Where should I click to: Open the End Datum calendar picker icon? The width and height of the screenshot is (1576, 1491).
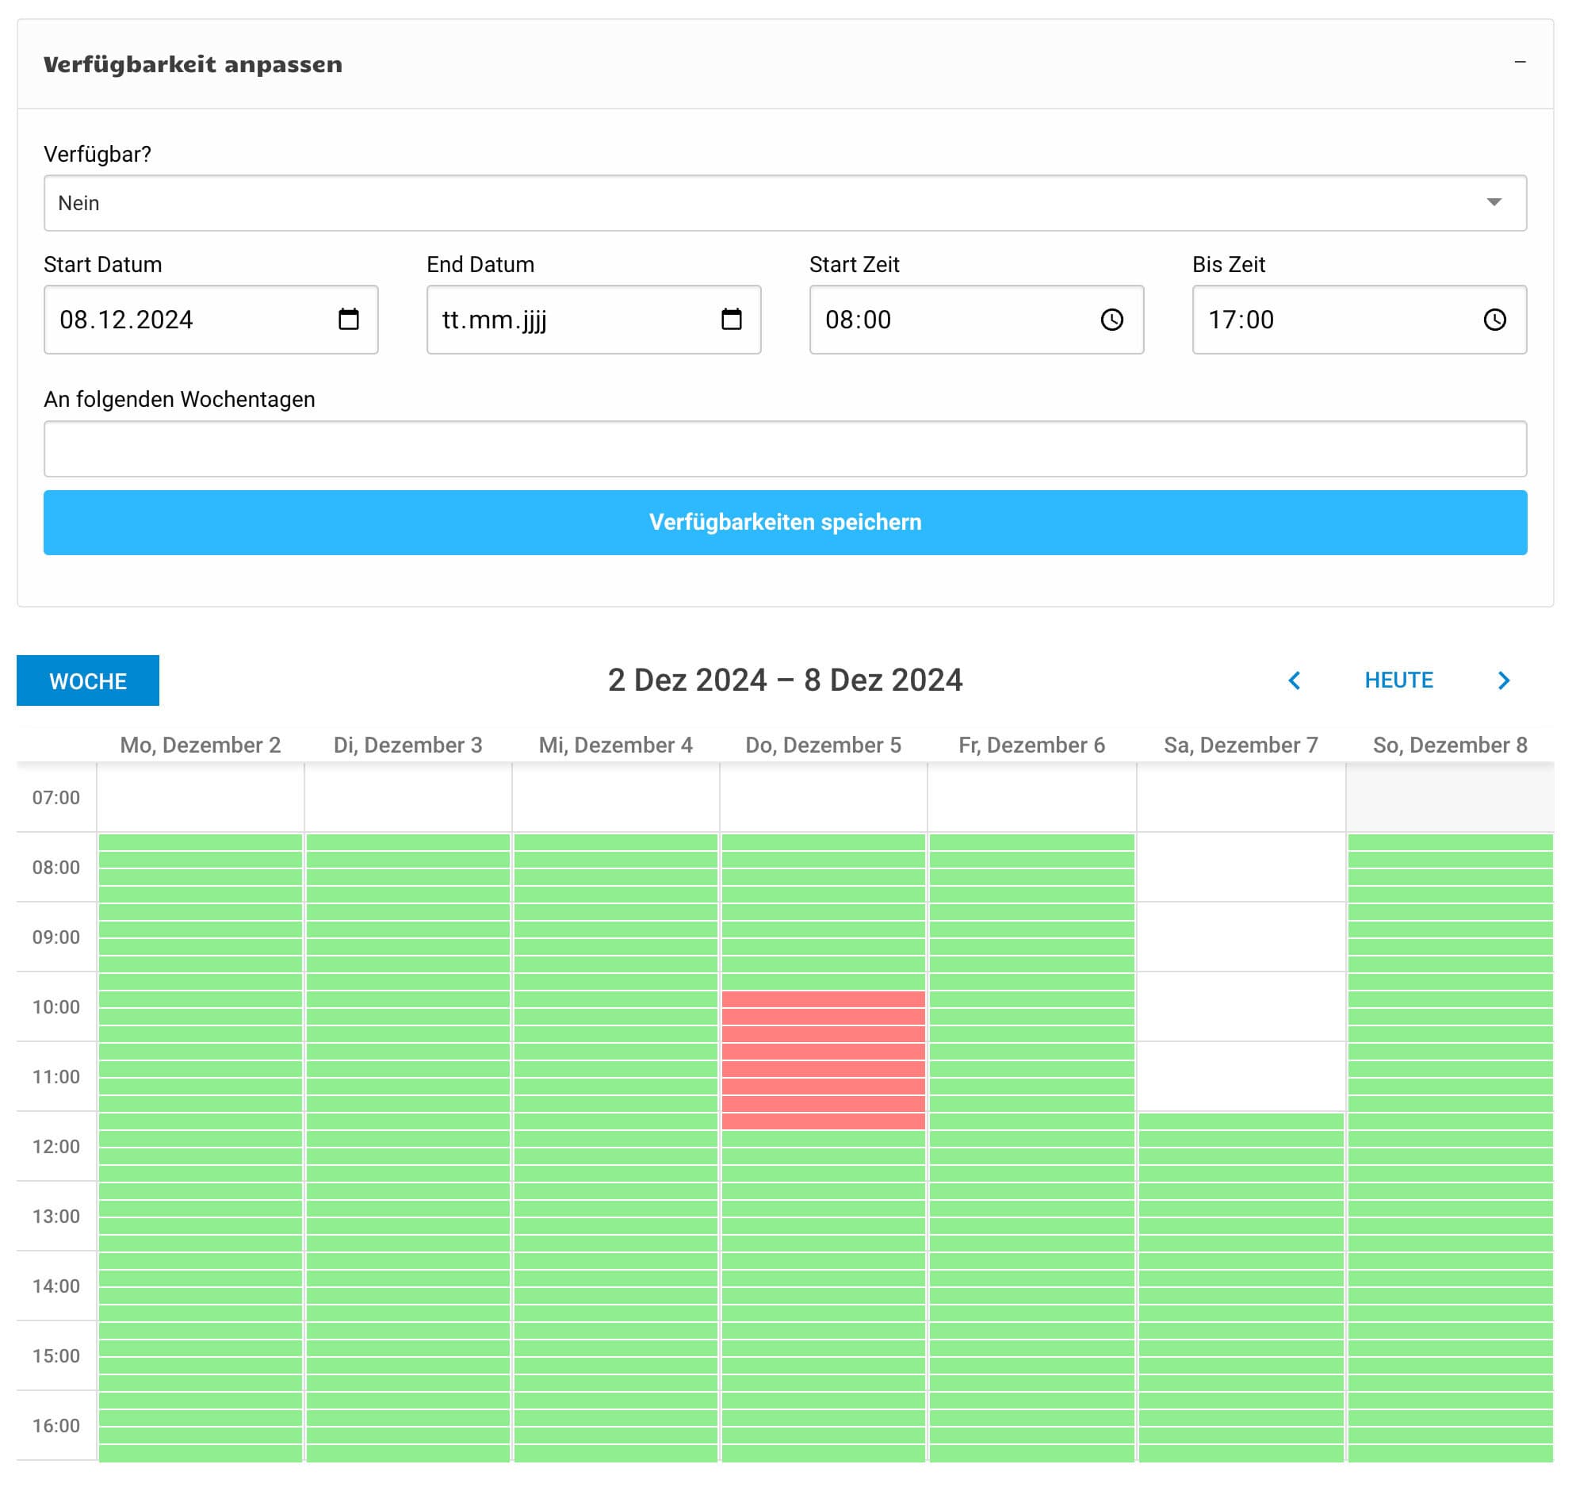coord(731,320)
